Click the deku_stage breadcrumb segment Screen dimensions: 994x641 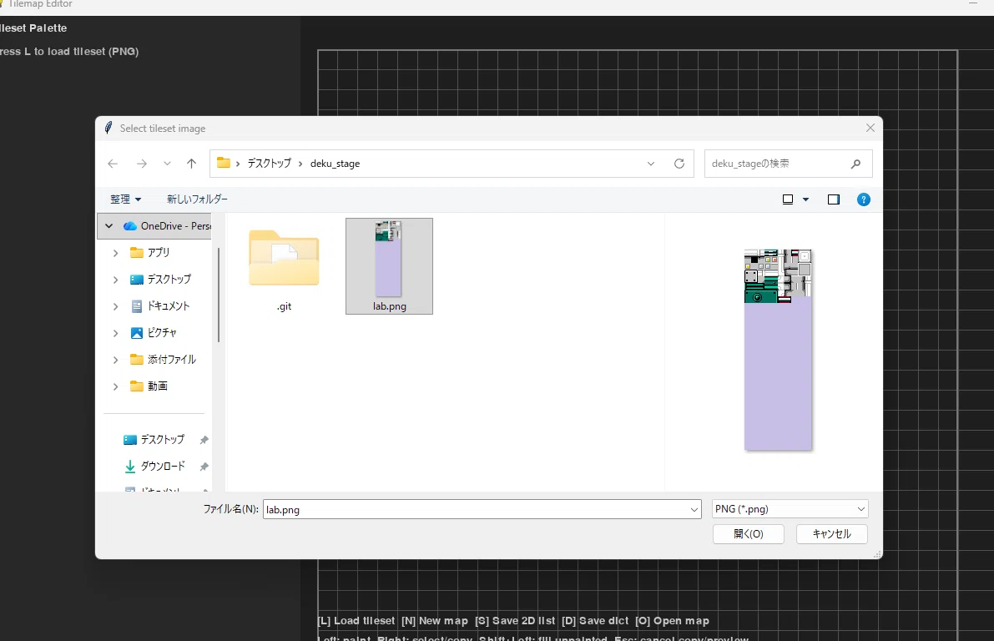[x=335, y=164]
